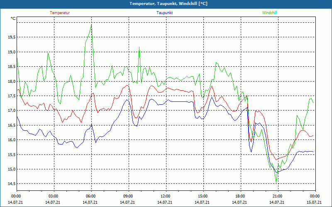Screen dimensions: 332x207
Task: Click the green Windchill peak near 06:00
Action: click(x=91, y=25)
